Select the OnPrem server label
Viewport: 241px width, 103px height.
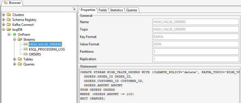(24, 35)
